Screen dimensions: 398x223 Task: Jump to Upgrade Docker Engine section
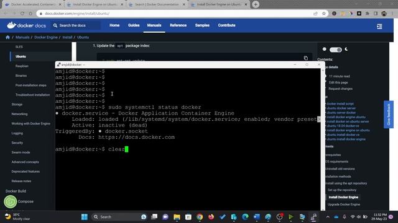344,204
